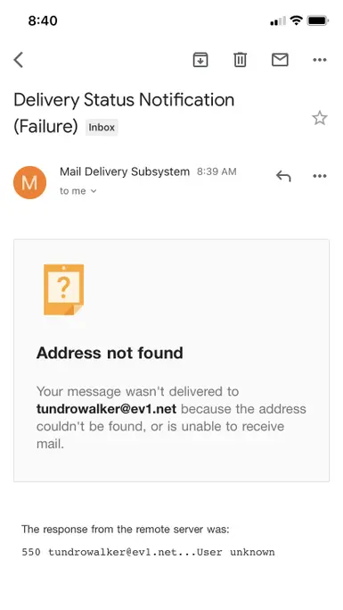This screenshot has height=610, width=343.
Task: Tap the bold tundrowalker@ev1.net address
Action: pyautogui.click(x=106, y=409)
